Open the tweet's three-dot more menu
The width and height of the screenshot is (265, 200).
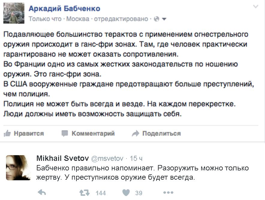(x=168, y=193)
